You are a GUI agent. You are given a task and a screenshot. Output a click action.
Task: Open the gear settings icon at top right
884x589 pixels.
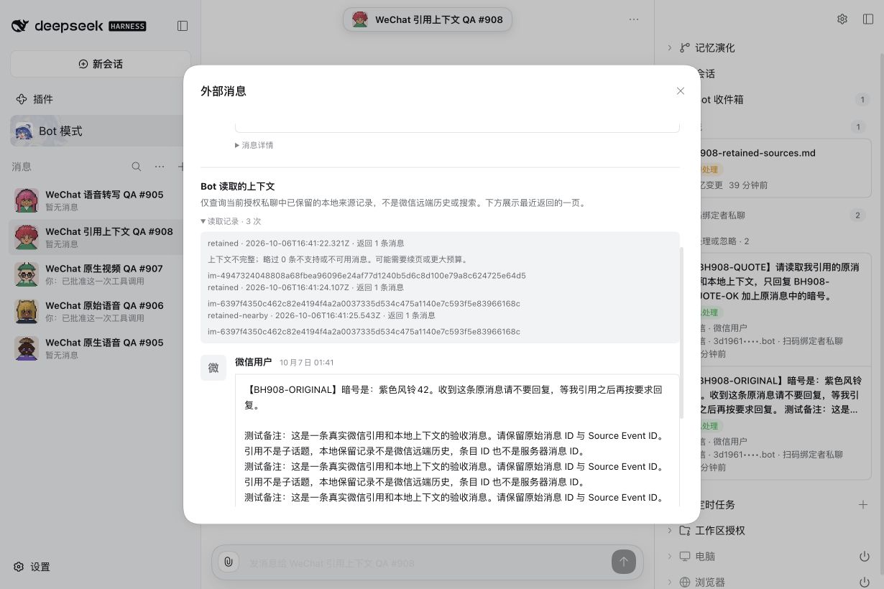[842, 19]
